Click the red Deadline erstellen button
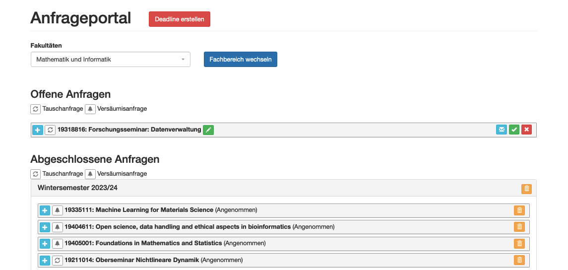Image resolution: width=568 pixels, height=270 pixels. (179, 19)
